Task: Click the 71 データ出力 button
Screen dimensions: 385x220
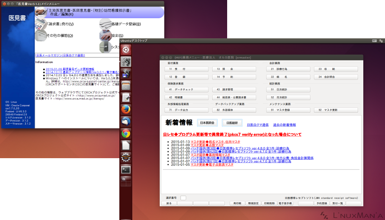Action: tap(187, 110)
